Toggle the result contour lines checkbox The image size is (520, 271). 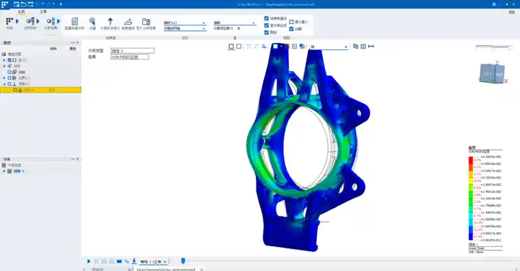click(266, 18)
